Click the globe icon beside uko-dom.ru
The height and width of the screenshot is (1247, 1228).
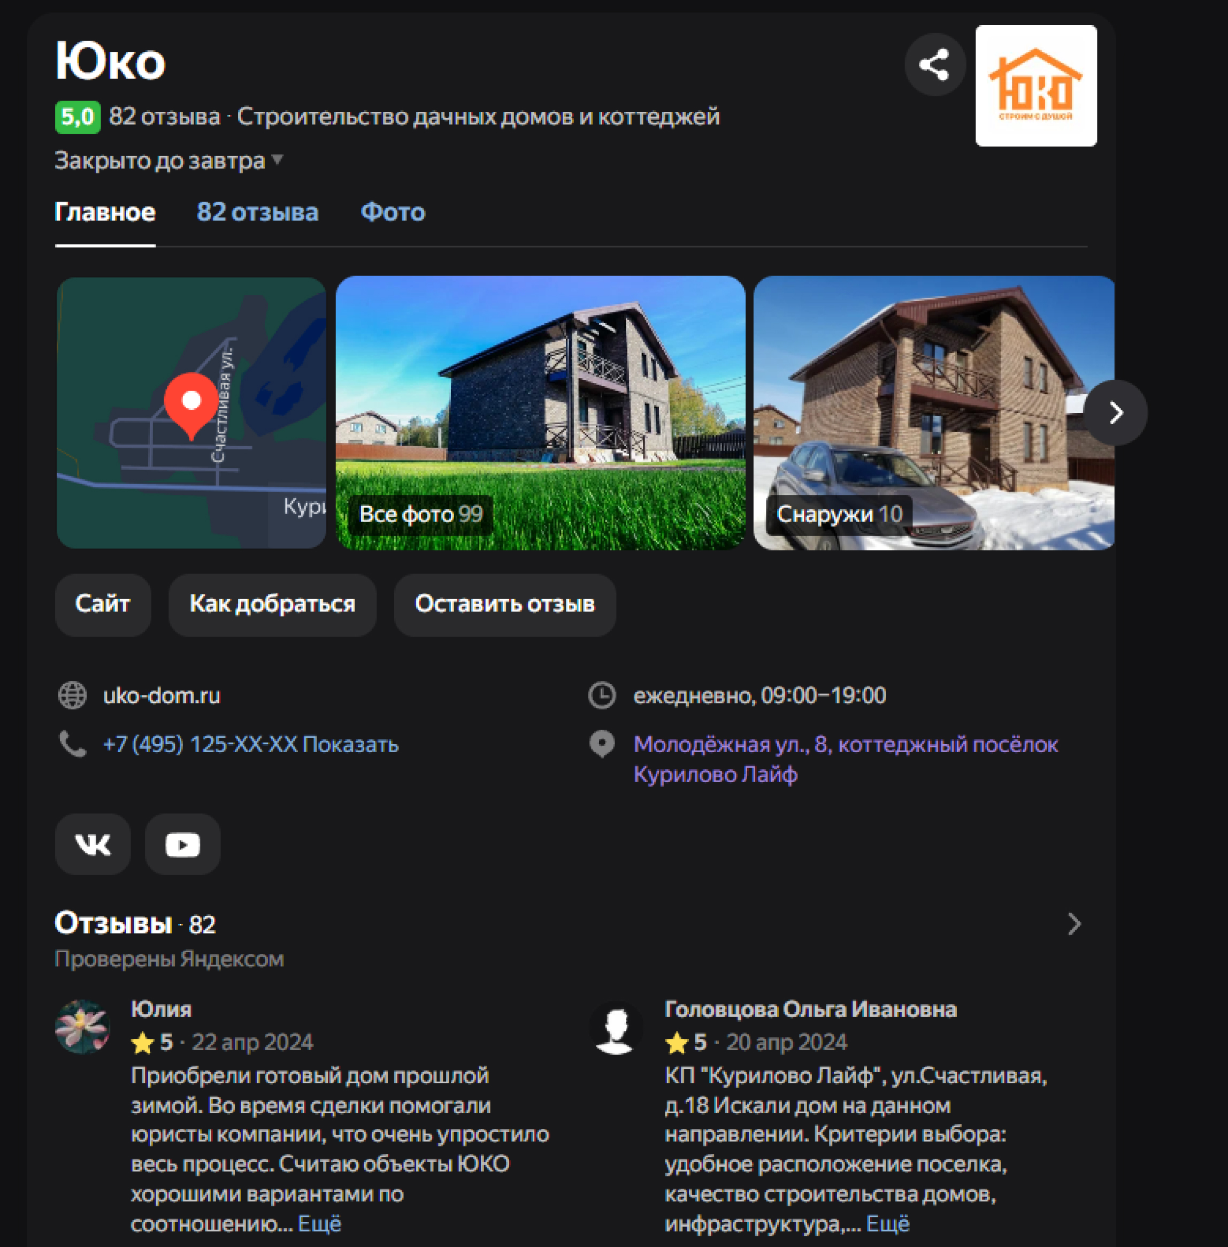pos(72,695)
